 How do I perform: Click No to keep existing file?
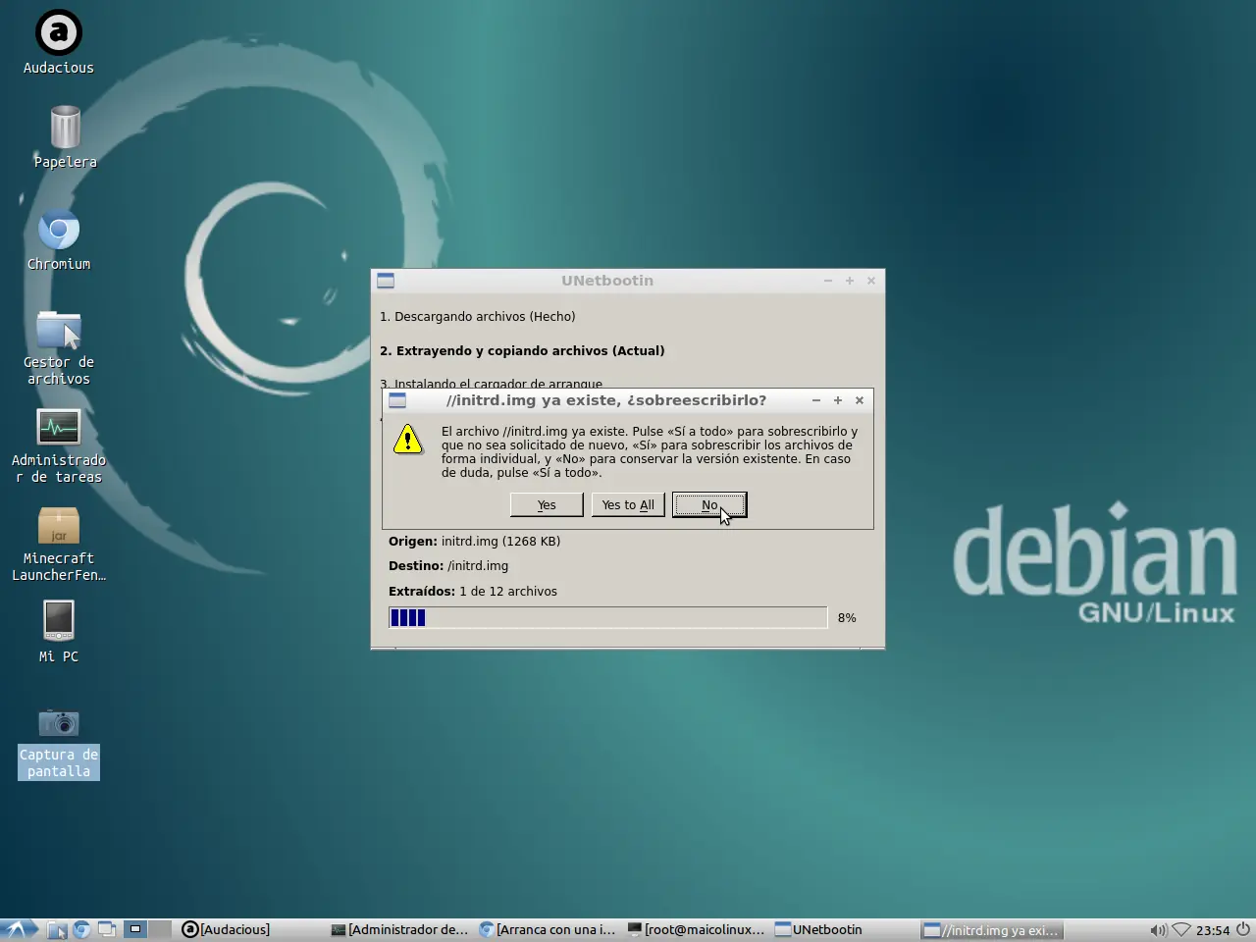[x=709, y=504]
